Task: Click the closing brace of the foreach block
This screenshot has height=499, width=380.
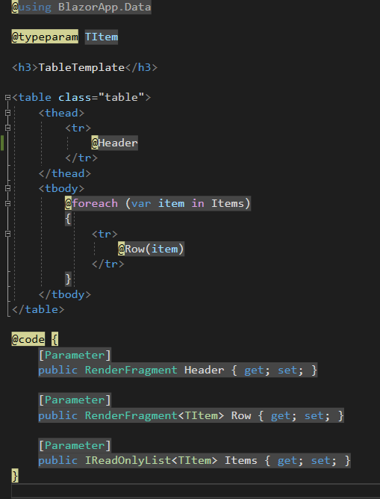Action: pos(68,279)
